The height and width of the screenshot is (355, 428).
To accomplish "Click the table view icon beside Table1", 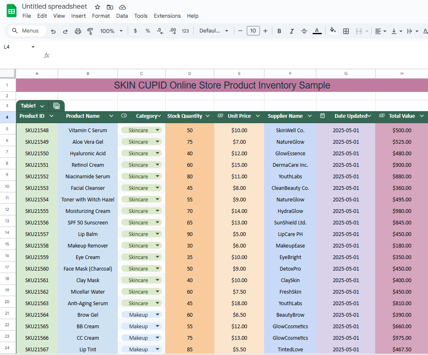I will [x=56, y=106].
